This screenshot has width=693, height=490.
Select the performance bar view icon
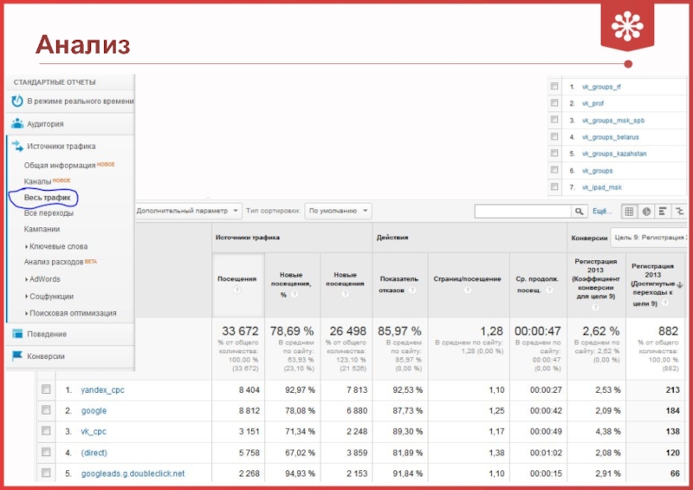click(662, 212)
